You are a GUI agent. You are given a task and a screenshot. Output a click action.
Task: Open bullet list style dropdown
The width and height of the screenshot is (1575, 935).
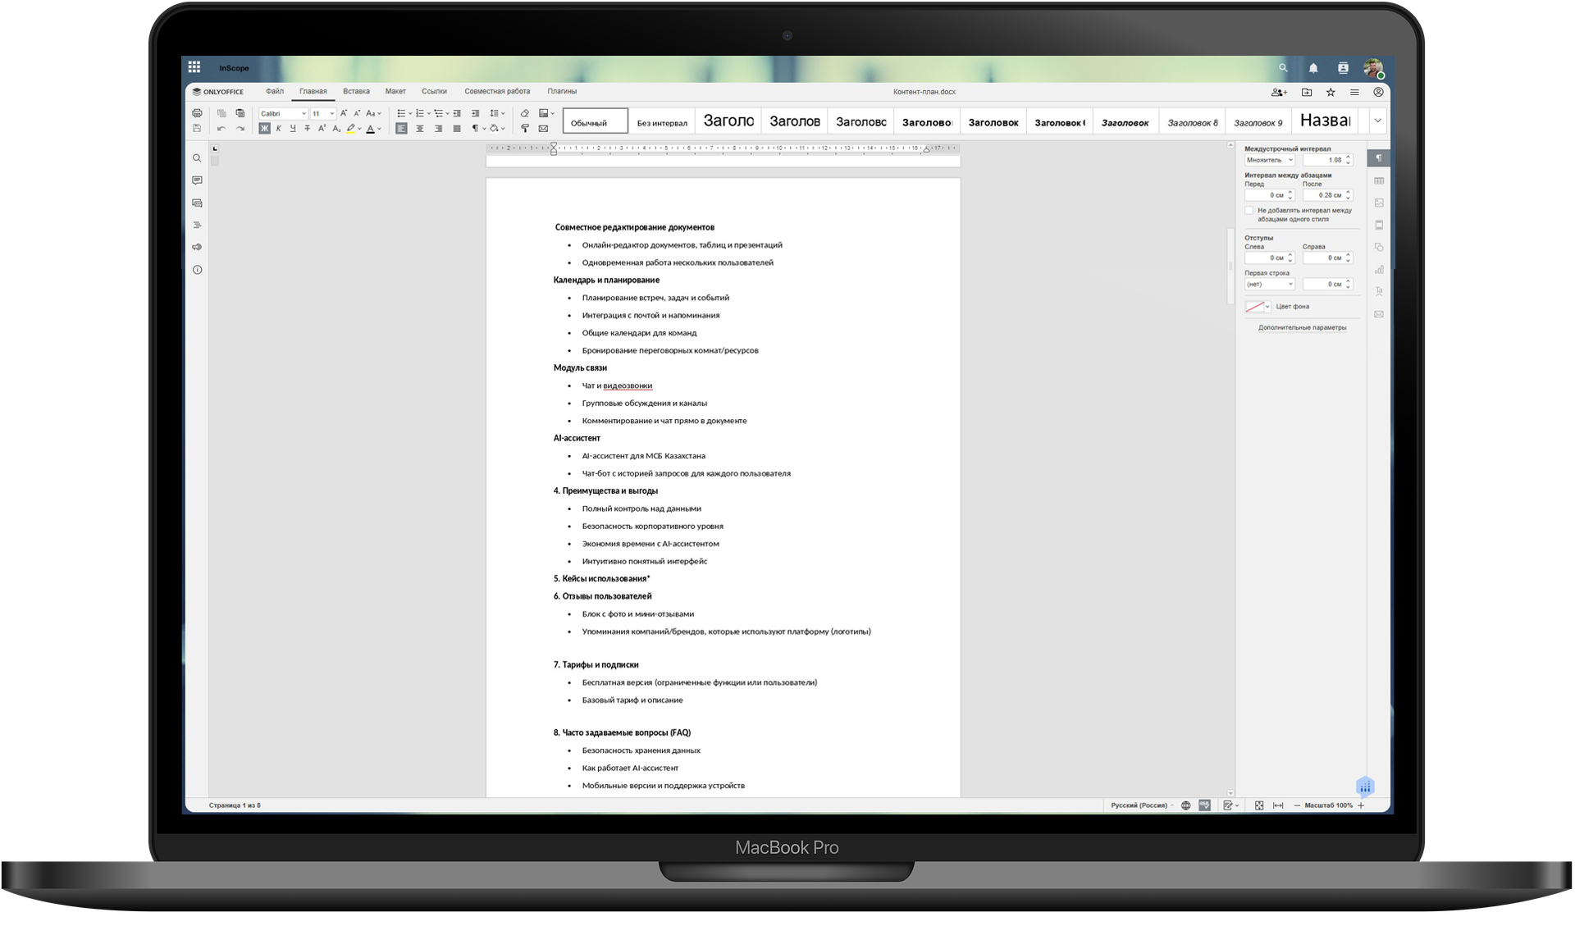coord(410,113)
